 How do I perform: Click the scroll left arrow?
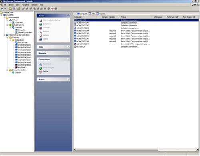[x=75, y=150]
